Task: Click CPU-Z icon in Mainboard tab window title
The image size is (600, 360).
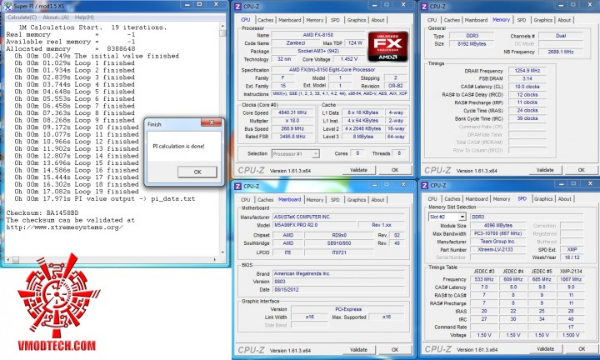Action: [x=237, y=186]
